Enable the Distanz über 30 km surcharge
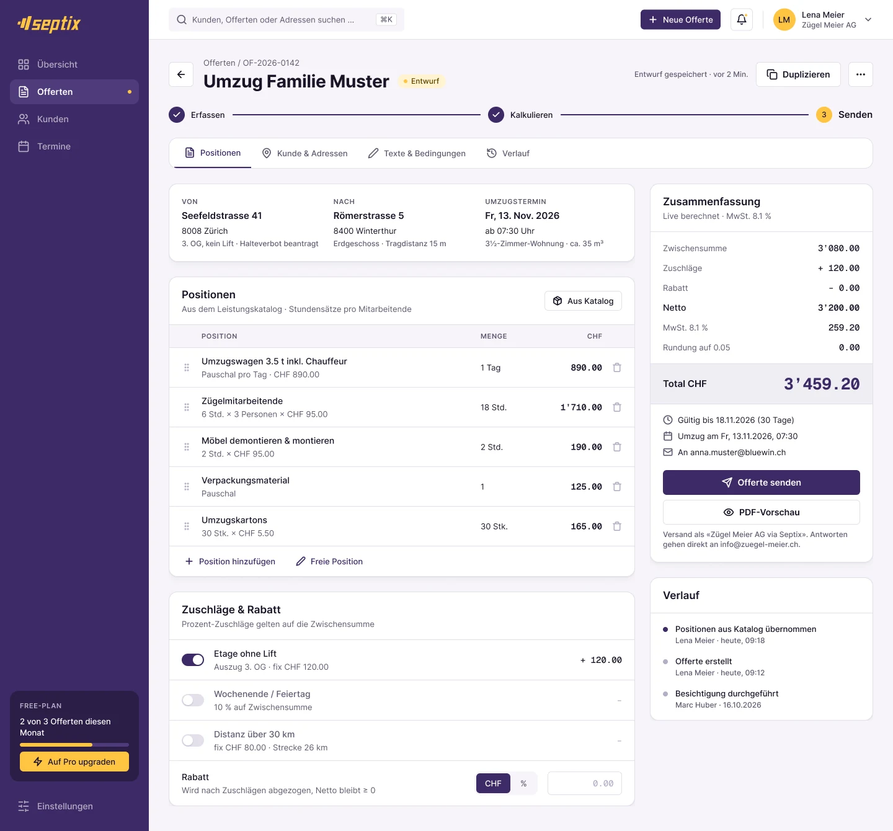Viewport: 893px width, 831px height. (x=193, y=740)
